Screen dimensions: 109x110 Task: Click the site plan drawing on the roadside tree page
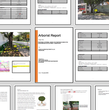(5, 66)
